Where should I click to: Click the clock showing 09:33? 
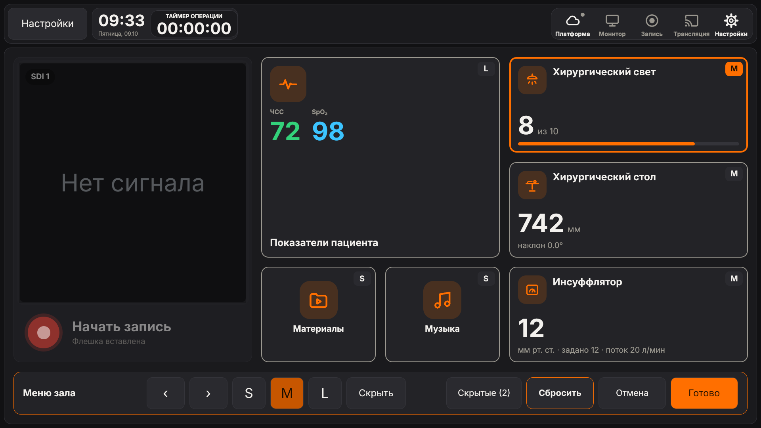[122, 20]
